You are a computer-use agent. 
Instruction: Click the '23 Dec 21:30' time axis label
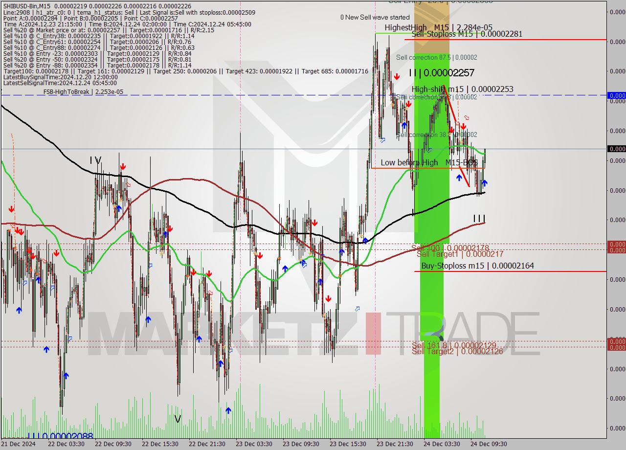tap(395, 444)
